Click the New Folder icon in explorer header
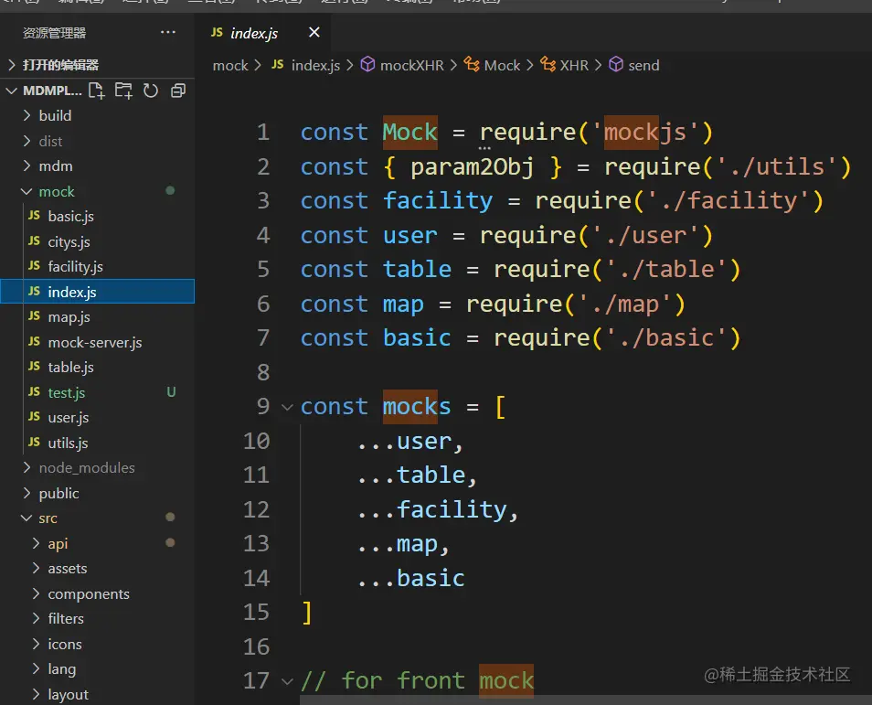The image size is (872, 705). (x=123, y=91)
